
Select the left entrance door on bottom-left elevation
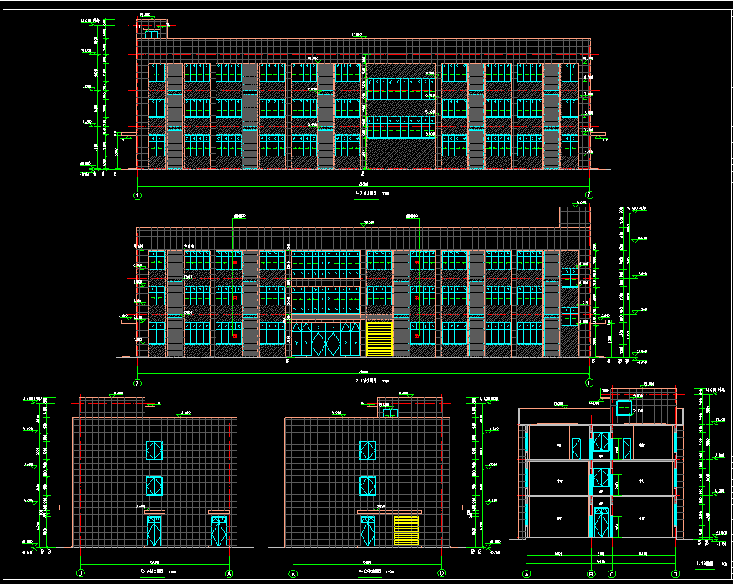155,531
